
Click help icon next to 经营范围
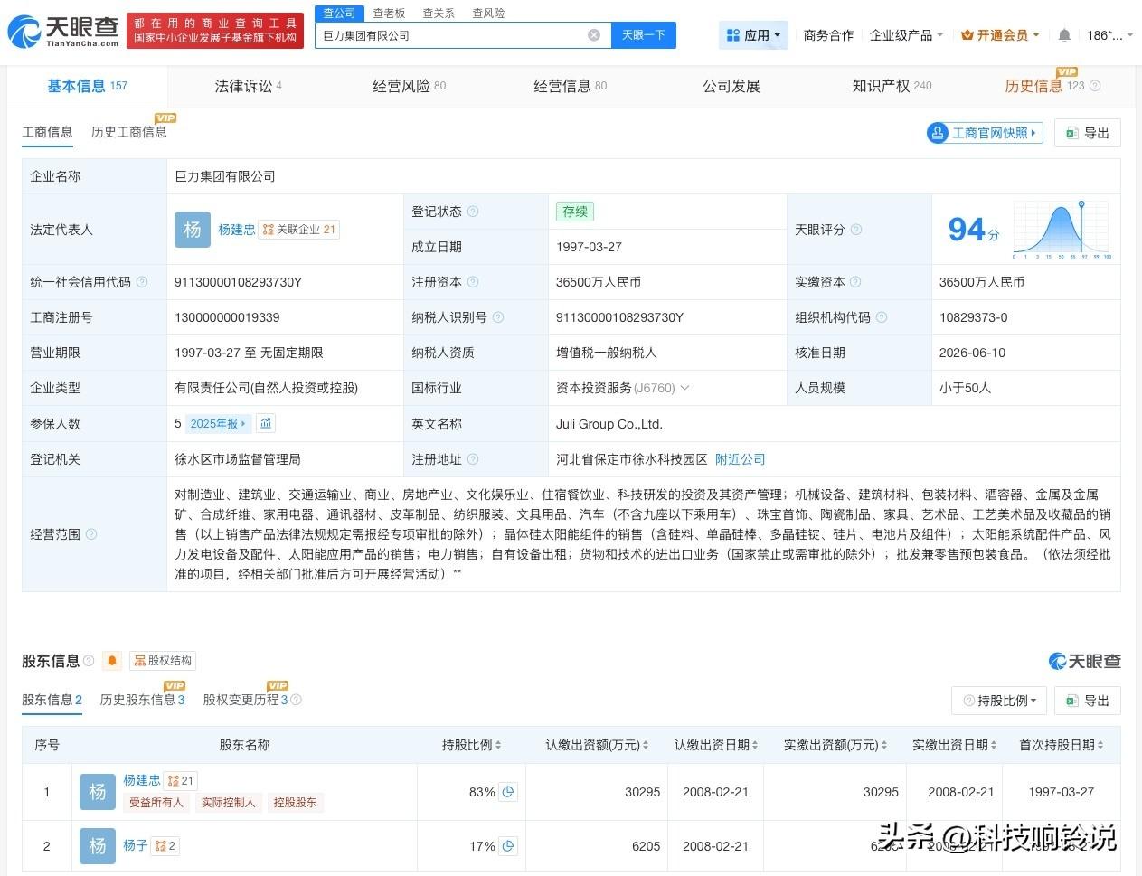91,534
